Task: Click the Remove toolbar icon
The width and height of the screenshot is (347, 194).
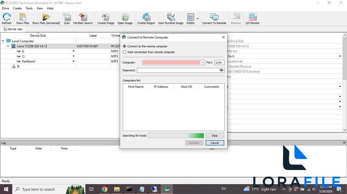Action: 236,19
